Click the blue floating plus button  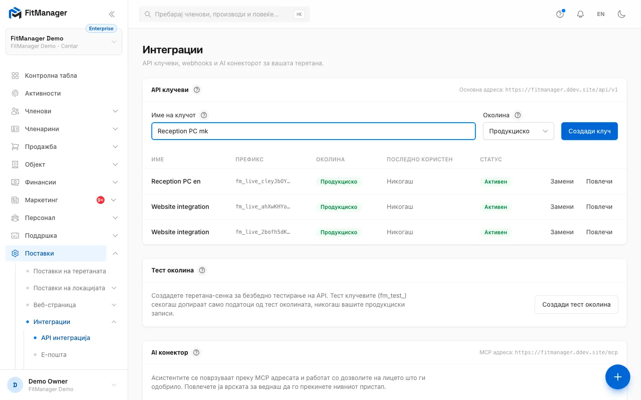pyautogui.click(x=618, y=377)
